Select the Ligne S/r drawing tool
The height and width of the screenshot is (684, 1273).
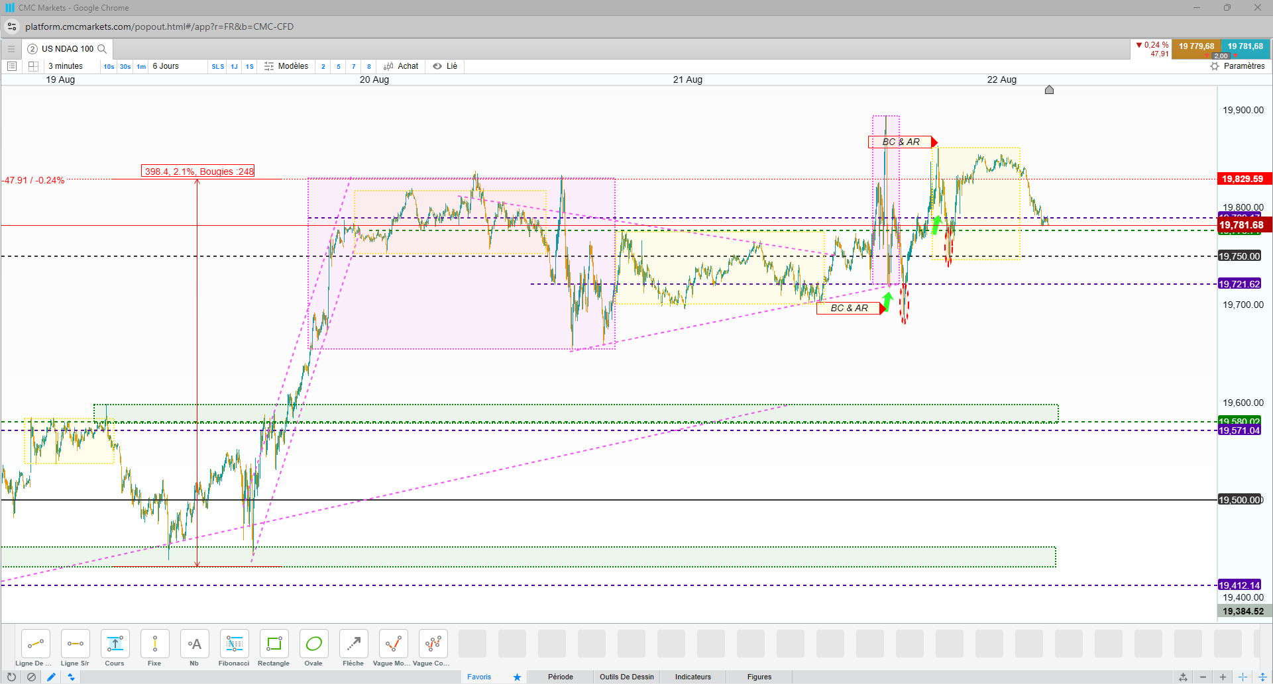[76, 644]
